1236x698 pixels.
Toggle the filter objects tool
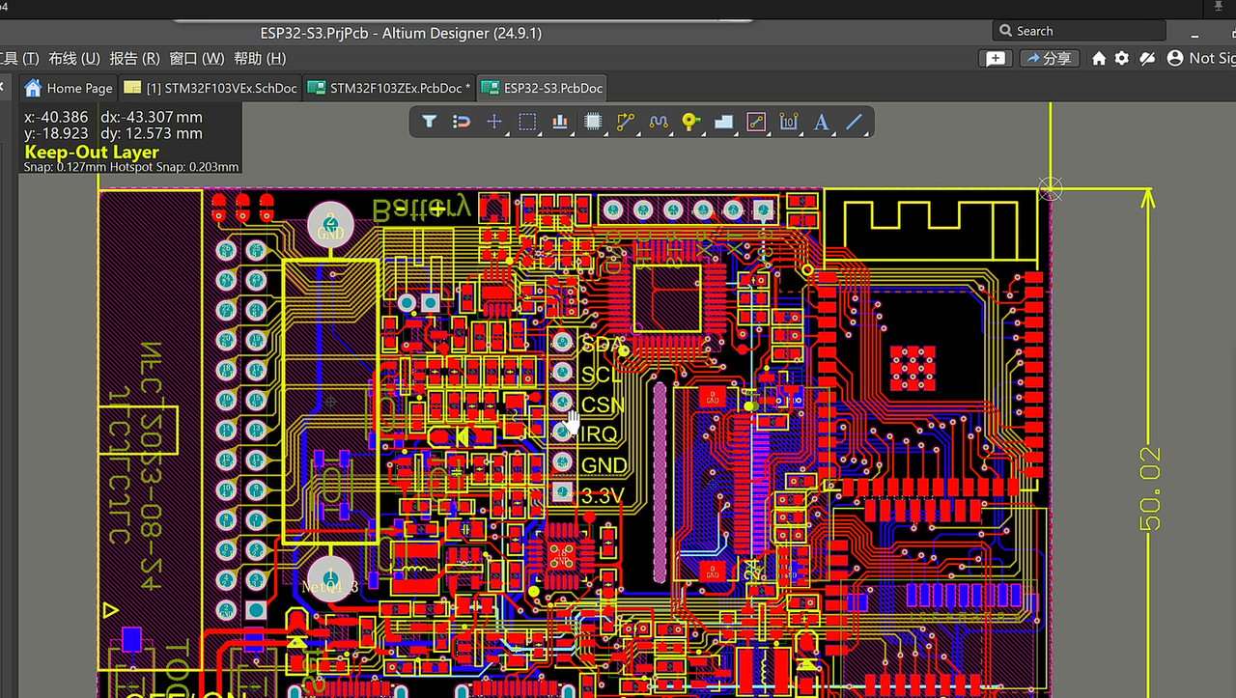point(429,122)
